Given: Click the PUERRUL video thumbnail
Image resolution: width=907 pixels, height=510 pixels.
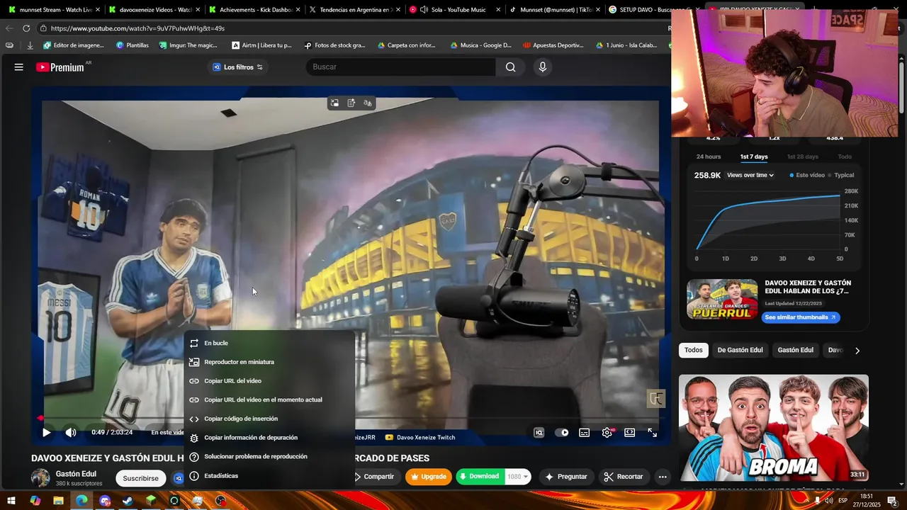Looking at the screenshot, I should pos(722,299).
